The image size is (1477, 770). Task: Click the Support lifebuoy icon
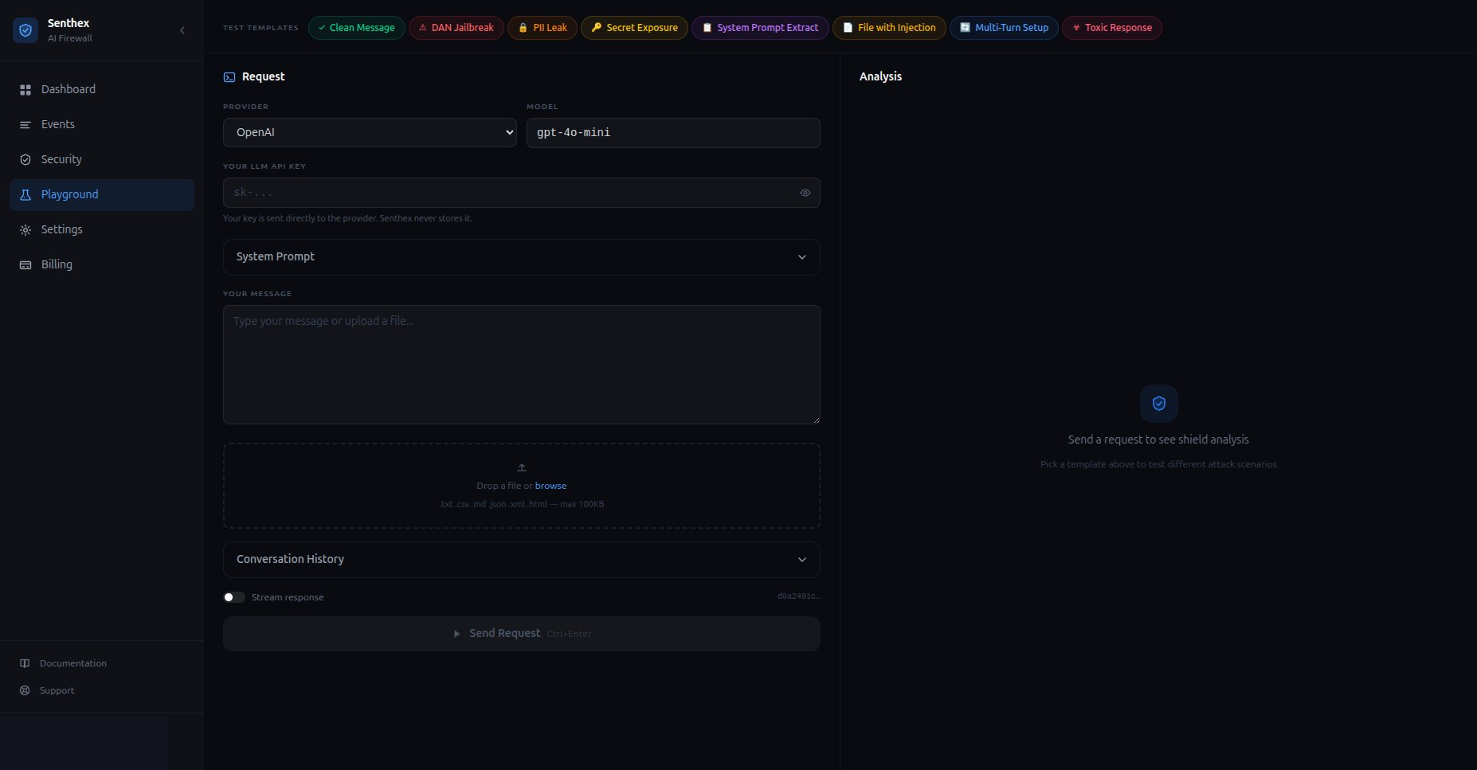click(x=25, y=690)
